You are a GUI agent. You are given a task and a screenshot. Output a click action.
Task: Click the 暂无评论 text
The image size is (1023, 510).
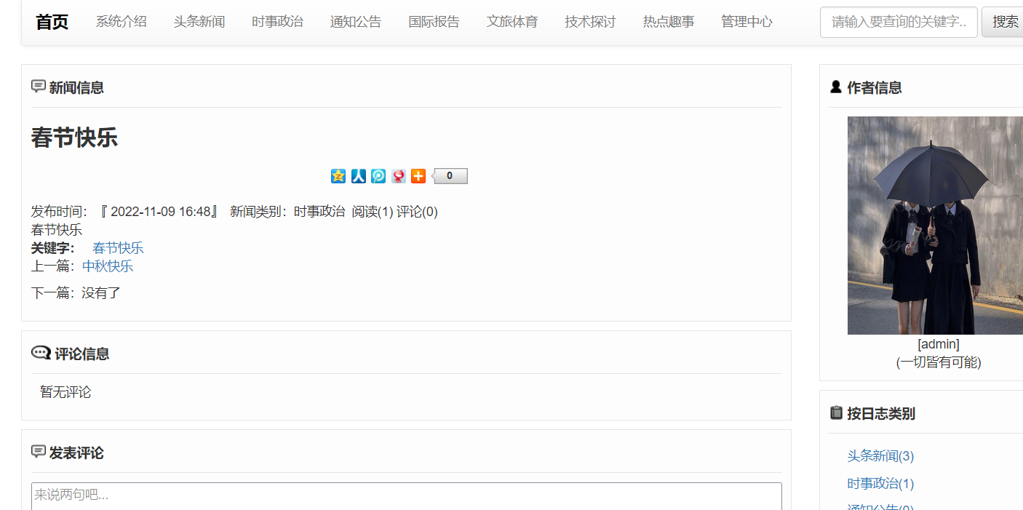[x=65, y=392]
